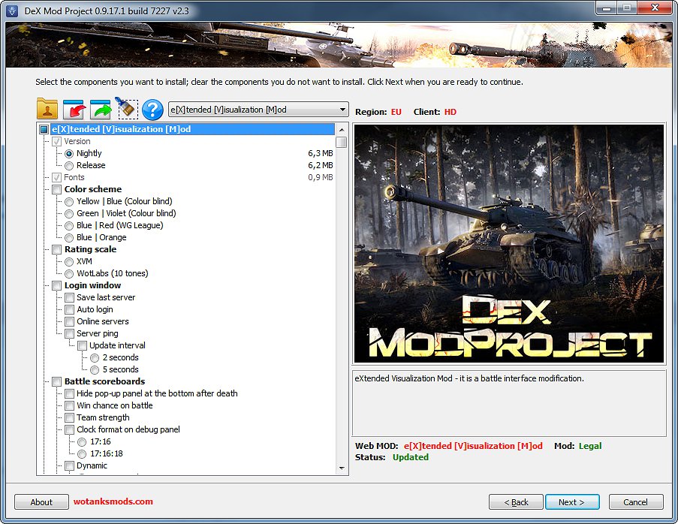Screen dimensions: 678x524
Task: Click the green Updated status text
Action: pos(411,457)
